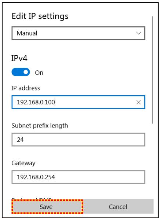Open the Manual IP settings dropdown

78,33
